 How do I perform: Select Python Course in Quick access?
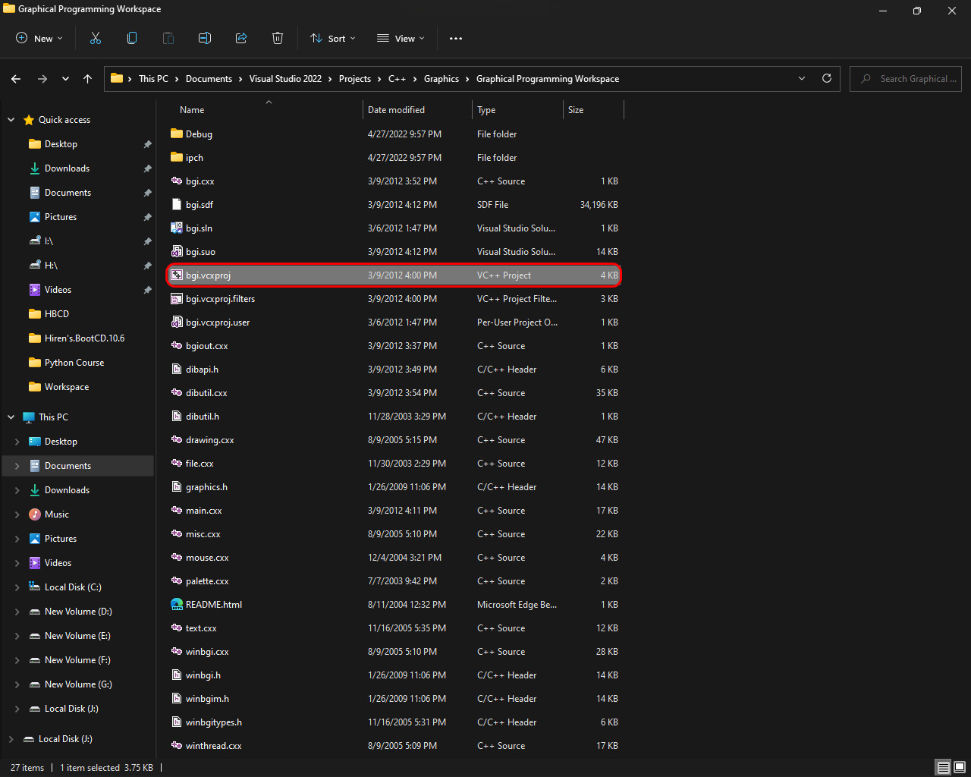pos(74,363)
